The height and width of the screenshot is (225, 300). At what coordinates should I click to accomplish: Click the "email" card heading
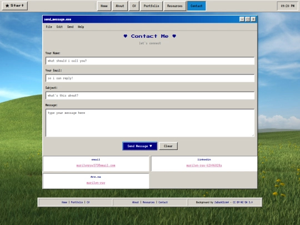tap(96, 159)
